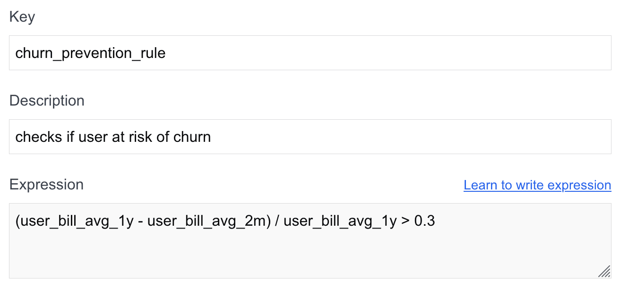
Task: Click the underlined expression help text
Action: [x=537, y=185]
